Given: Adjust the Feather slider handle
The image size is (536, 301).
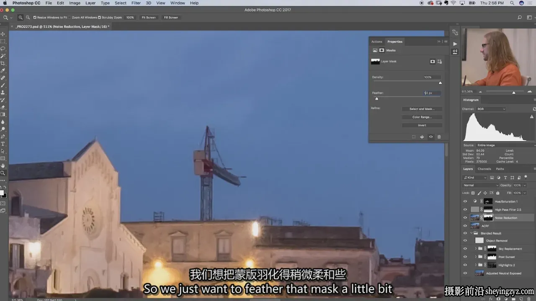Looking at the screenshot, I should click(x=376, y=99).
